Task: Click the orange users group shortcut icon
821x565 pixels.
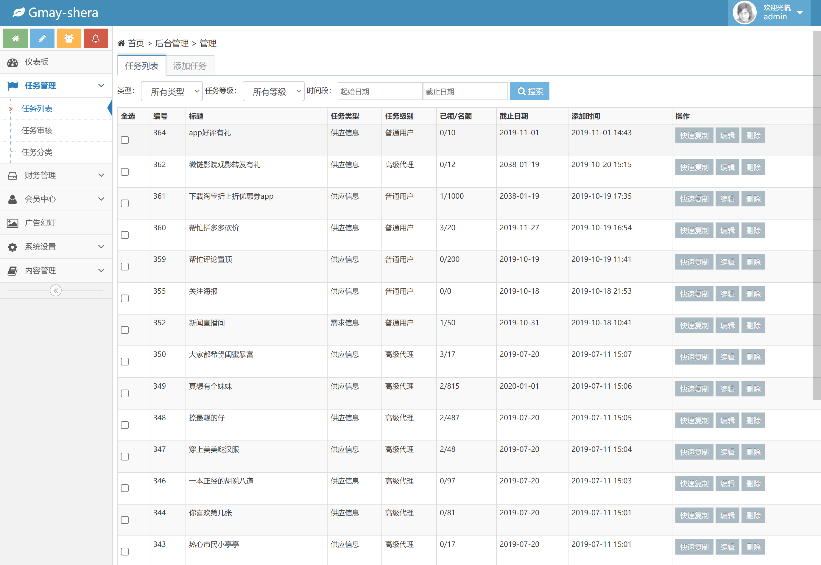Action: tap(69, 38)
